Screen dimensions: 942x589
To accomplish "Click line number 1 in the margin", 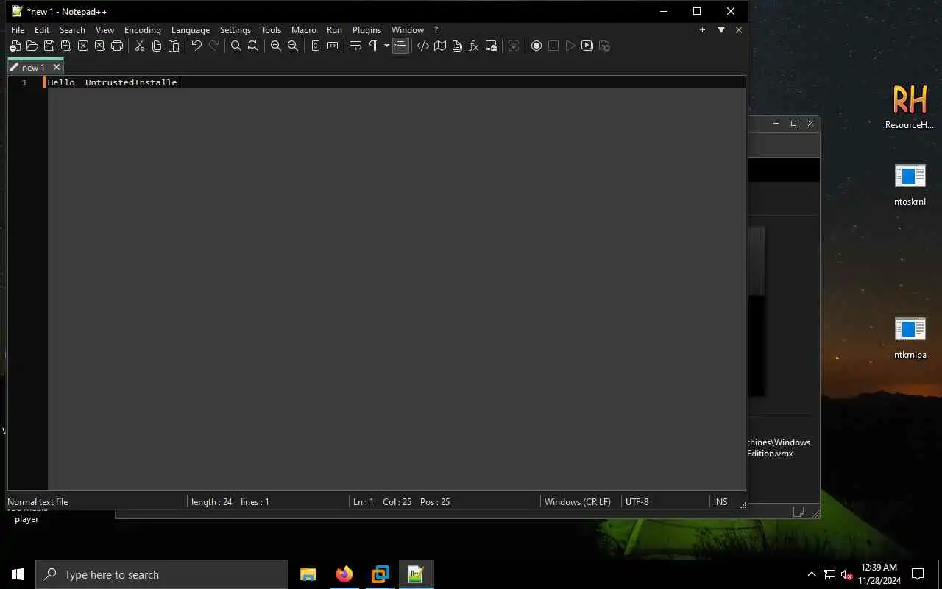I will (x=24, y=82).
